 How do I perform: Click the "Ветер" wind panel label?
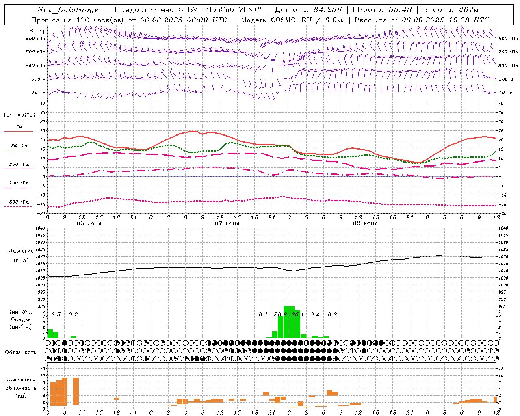tap(37, 31)
